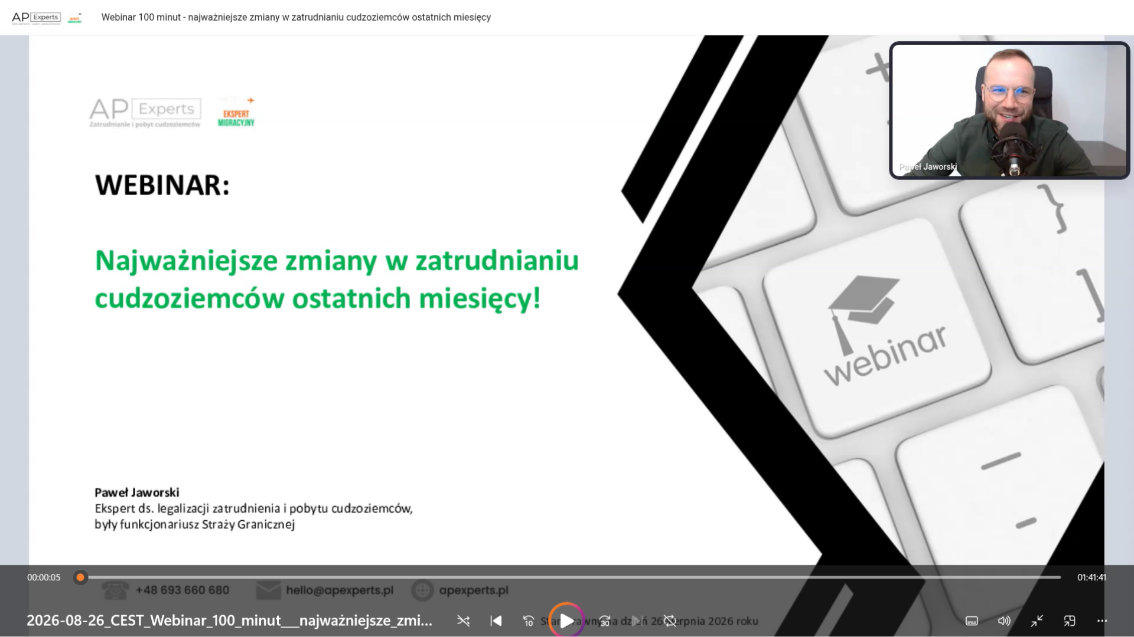Click the video file name in player bar
Viewport: 1134px width, 637px height.
229,620
